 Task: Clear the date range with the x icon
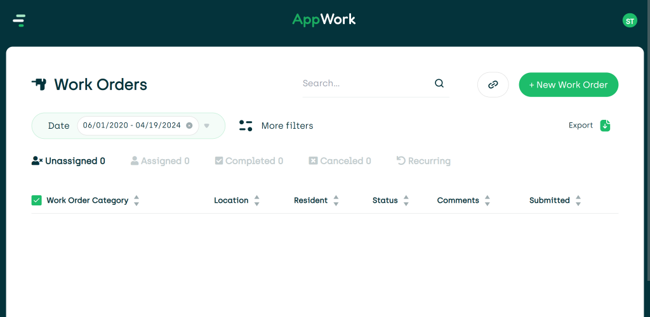189,126
